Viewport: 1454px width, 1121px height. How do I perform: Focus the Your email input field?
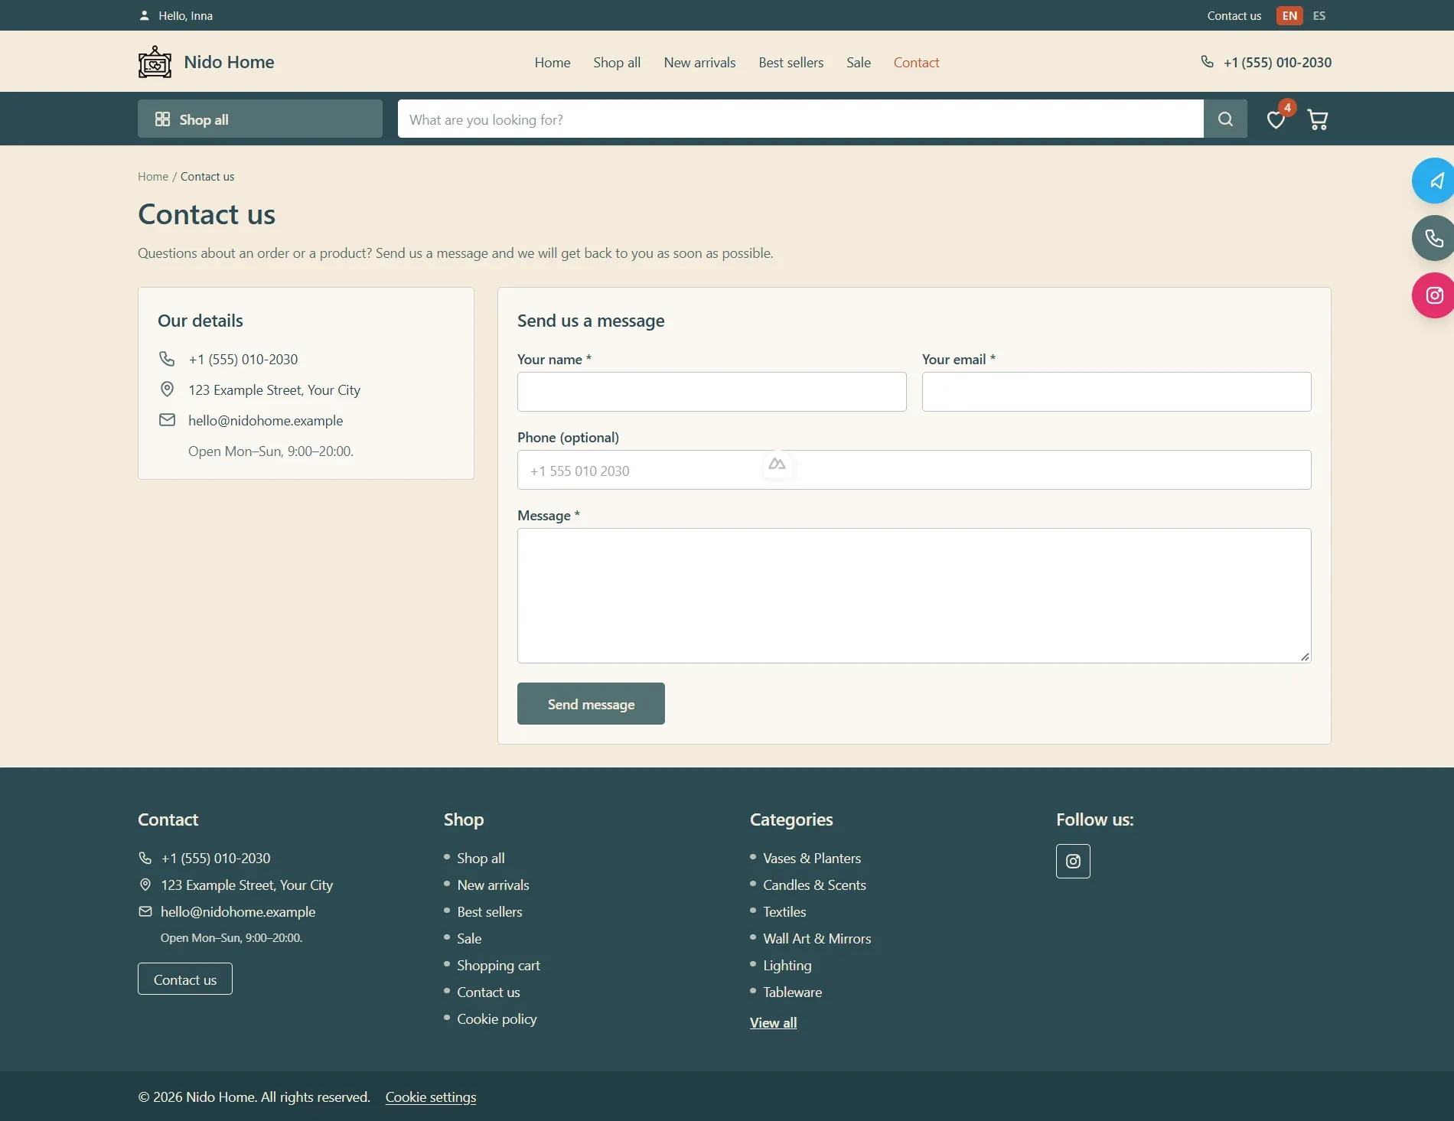[x=1117, y=392]
